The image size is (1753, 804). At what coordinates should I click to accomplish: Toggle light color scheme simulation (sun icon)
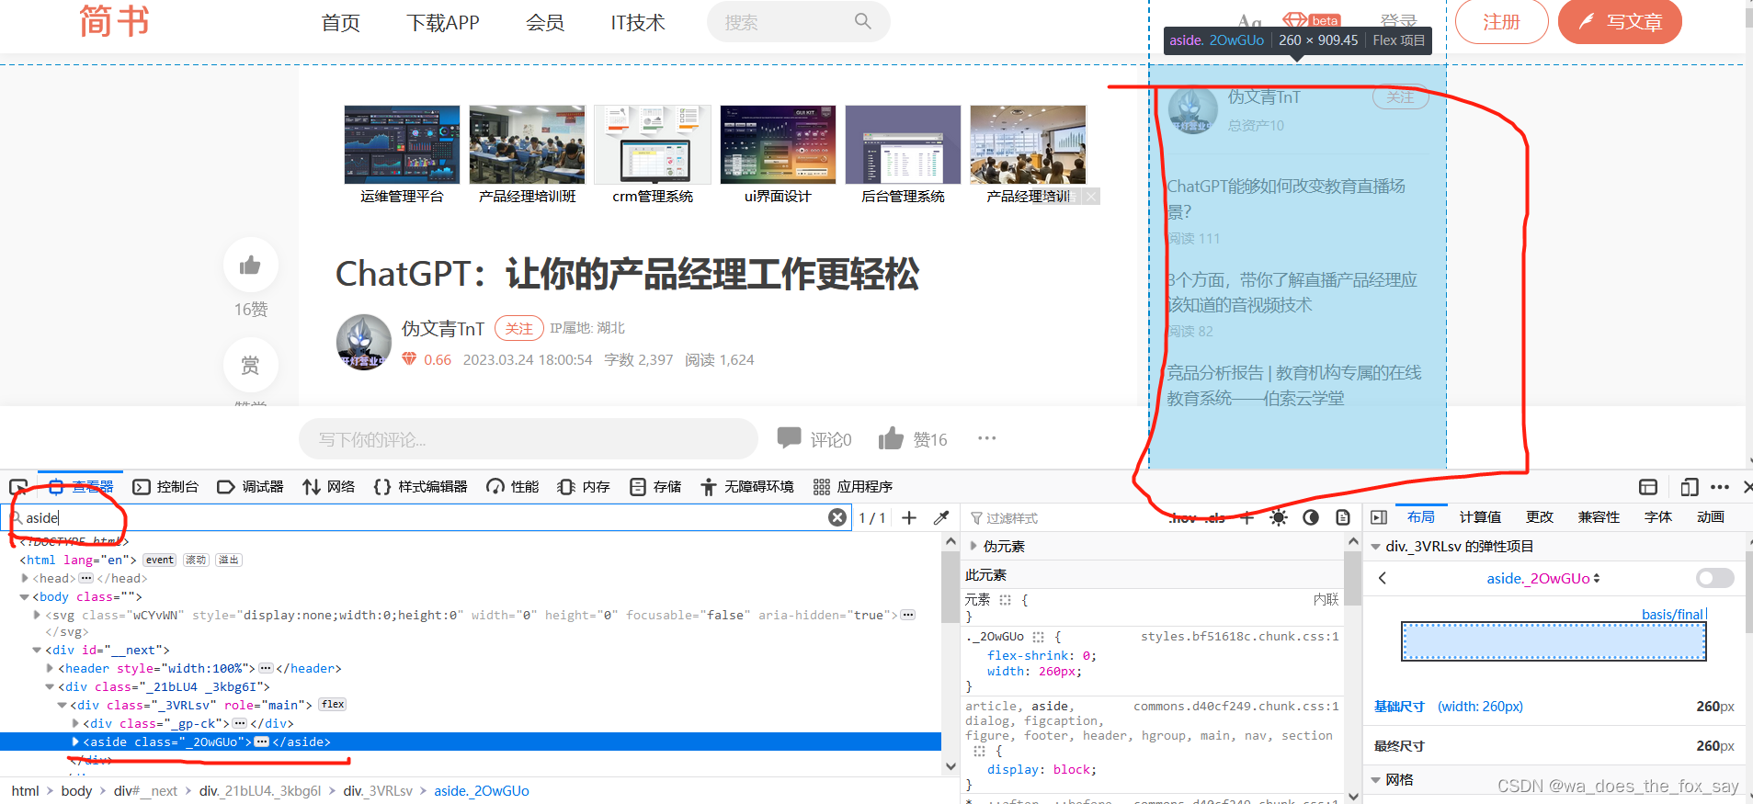[1279, 517]
